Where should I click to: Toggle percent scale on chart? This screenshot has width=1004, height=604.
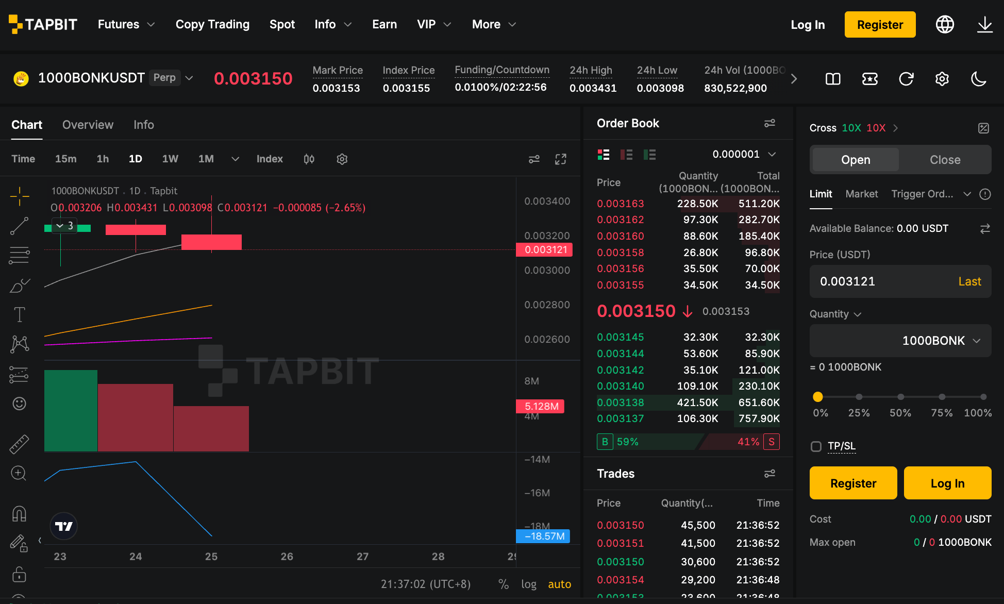(x=504, y=584)
